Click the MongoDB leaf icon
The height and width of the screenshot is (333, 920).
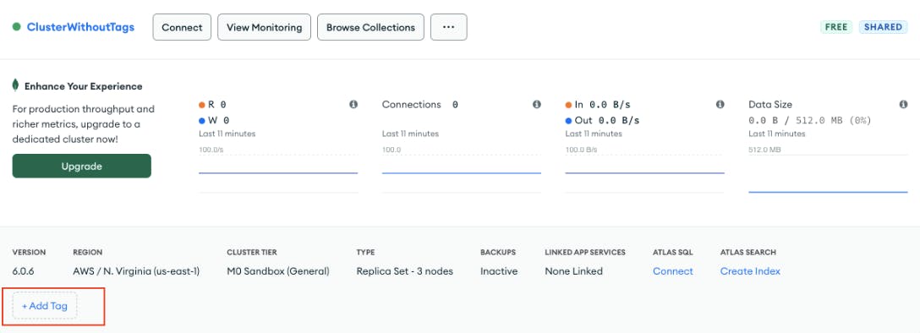(x=16, y=85)
